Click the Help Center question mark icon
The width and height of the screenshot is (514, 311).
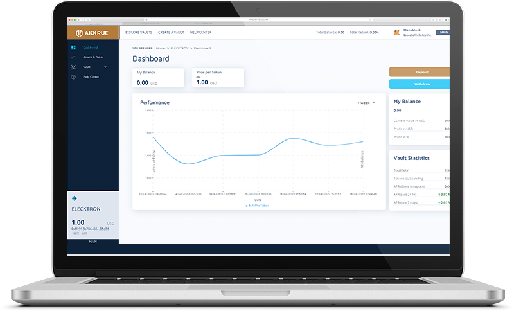click(x=73, y=77)
